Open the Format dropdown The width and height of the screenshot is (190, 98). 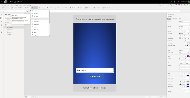[184, 24]
